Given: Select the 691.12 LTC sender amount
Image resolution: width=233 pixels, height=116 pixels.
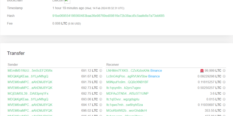Looking at the screenshot, I should pyautogui.click(x=89, y=71).
